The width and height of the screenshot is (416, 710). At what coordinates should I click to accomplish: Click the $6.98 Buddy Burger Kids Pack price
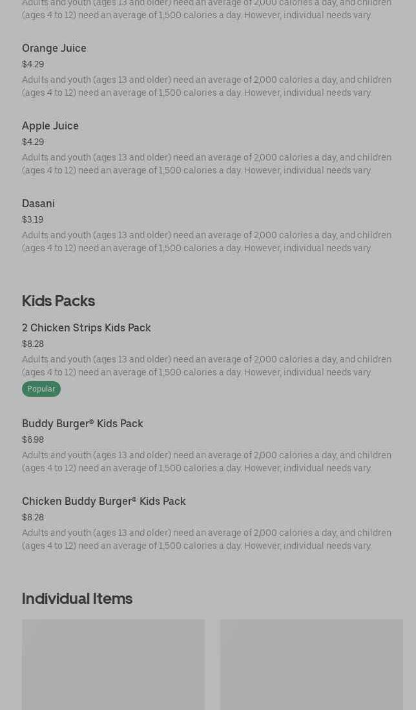tap(33, 440)
